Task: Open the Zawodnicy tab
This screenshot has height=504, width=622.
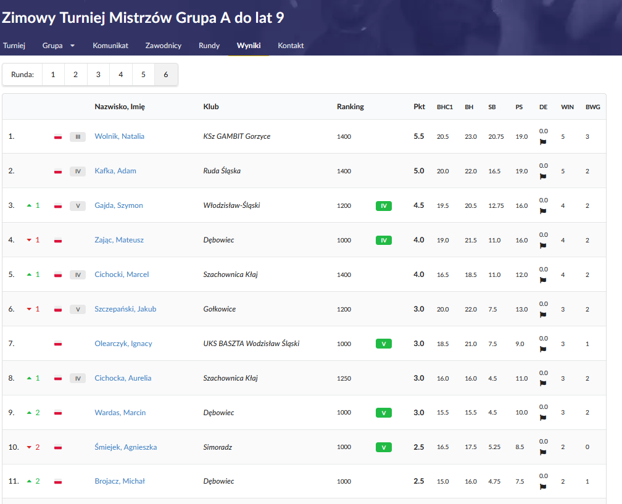Action: [164, 46]
